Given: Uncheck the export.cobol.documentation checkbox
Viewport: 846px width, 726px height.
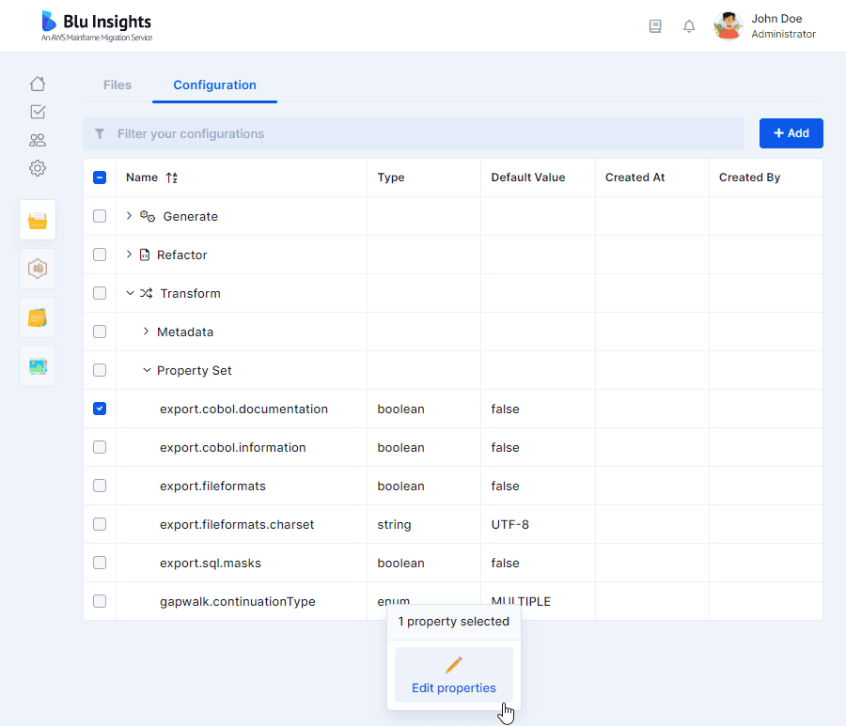Looking at the screenshot, I should click(100, 409).
